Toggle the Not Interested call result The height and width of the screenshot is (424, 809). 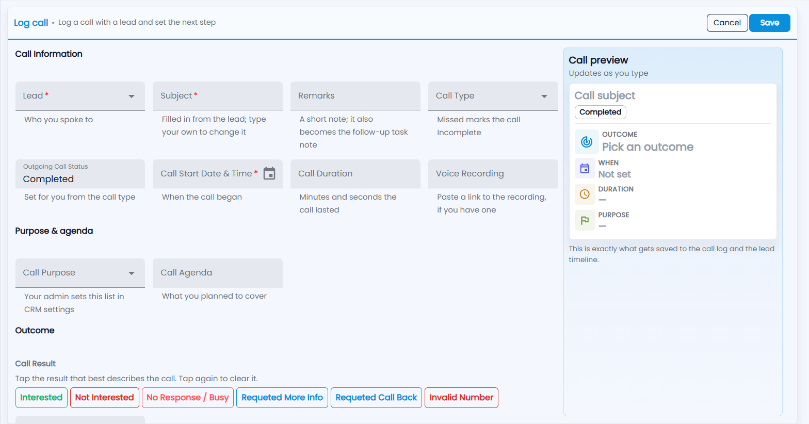tap(105, 398)
